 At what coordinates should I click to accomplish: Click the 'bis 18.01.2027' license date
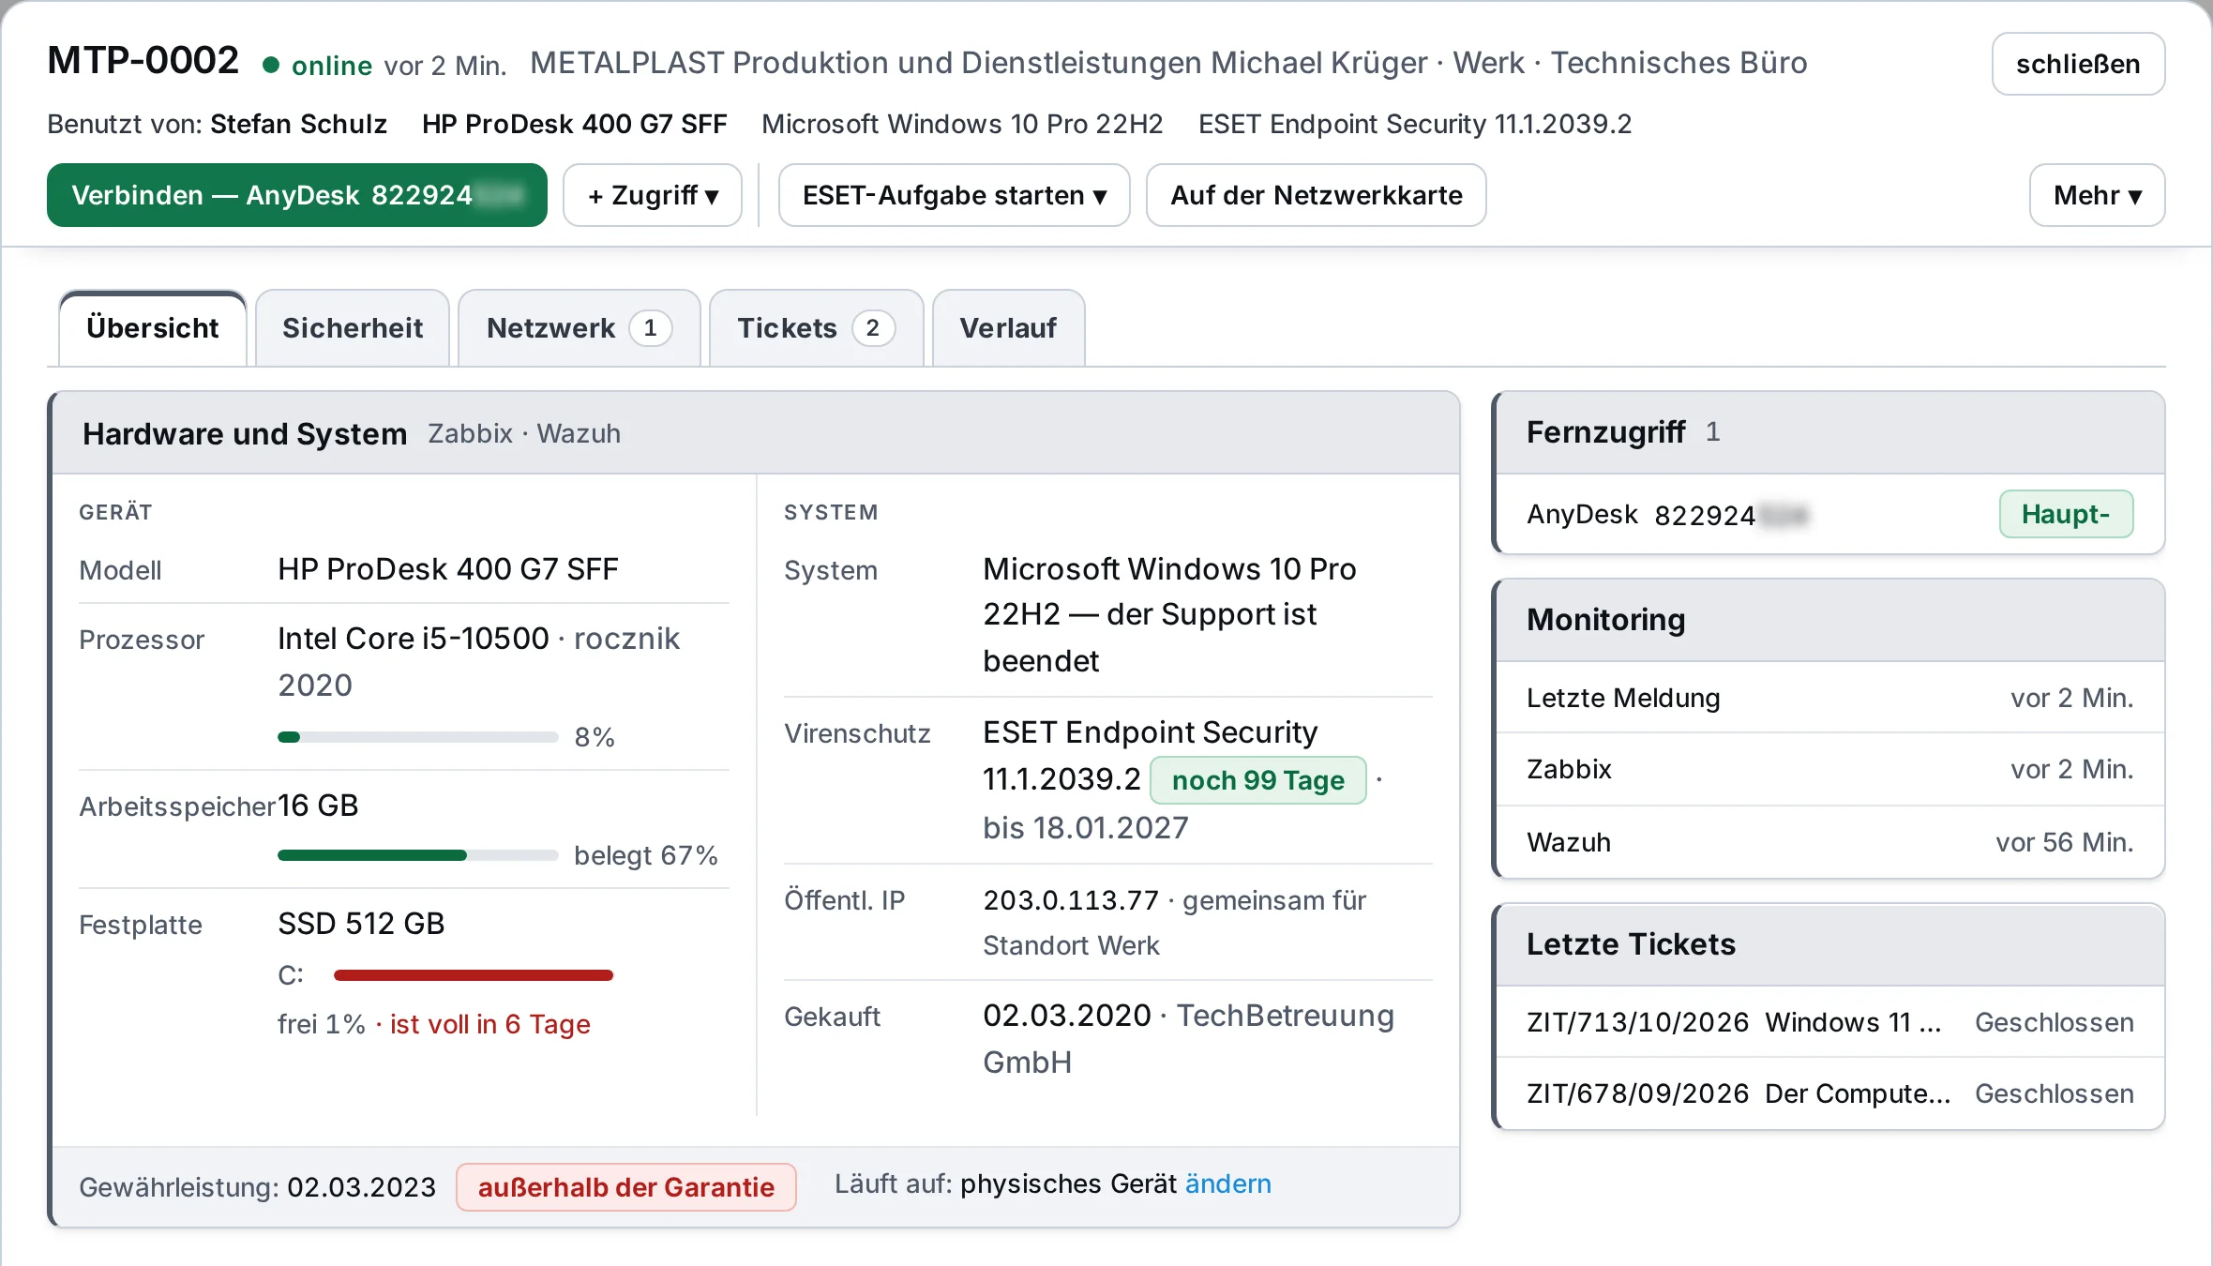pyautogui.click(x=1085, y=828)
